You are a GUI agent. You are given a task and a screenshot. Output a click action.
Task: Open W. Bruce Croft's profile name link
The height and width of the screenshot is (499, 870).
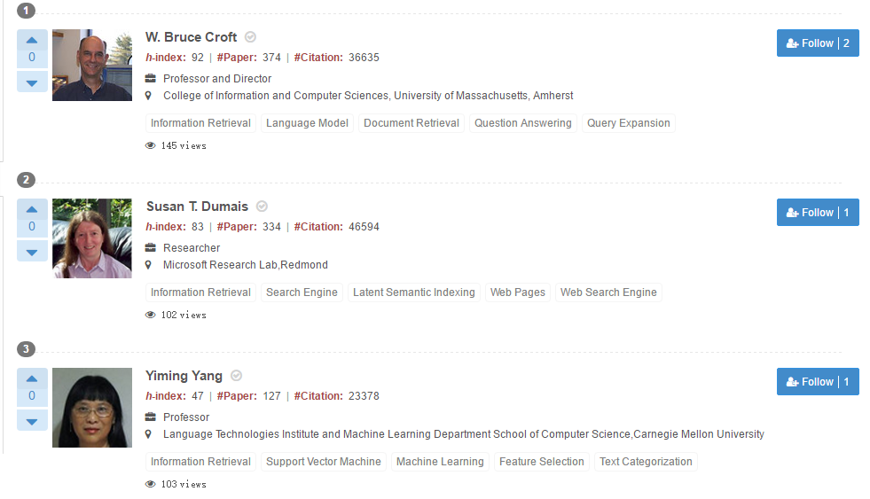[191, 37]
